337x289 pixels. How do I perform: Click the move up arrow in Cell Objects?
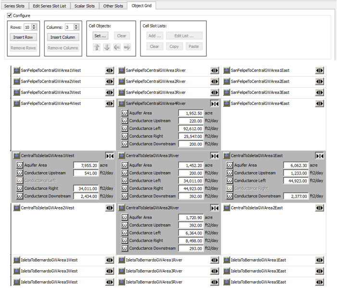97,47
